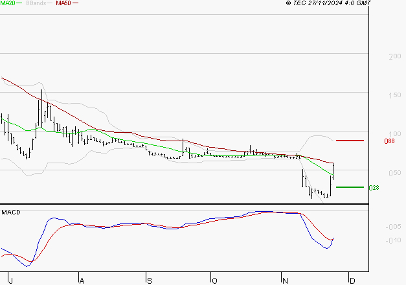Screen dimensions: 406x285
Task: Click the 100 price axis label
Action: click(x=394, y=134)
